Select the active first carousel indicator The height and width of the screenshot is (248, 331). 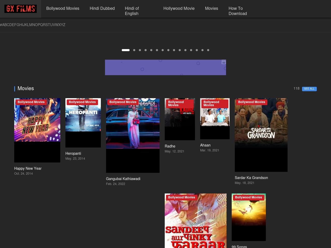(x=126, y=50)
